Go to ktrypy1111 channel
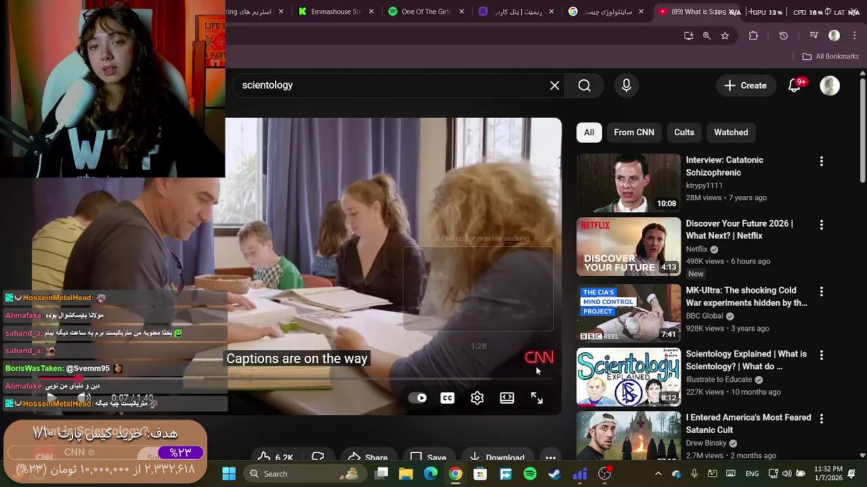The height and width of the screenshot is (487, 867). [704, 185]
